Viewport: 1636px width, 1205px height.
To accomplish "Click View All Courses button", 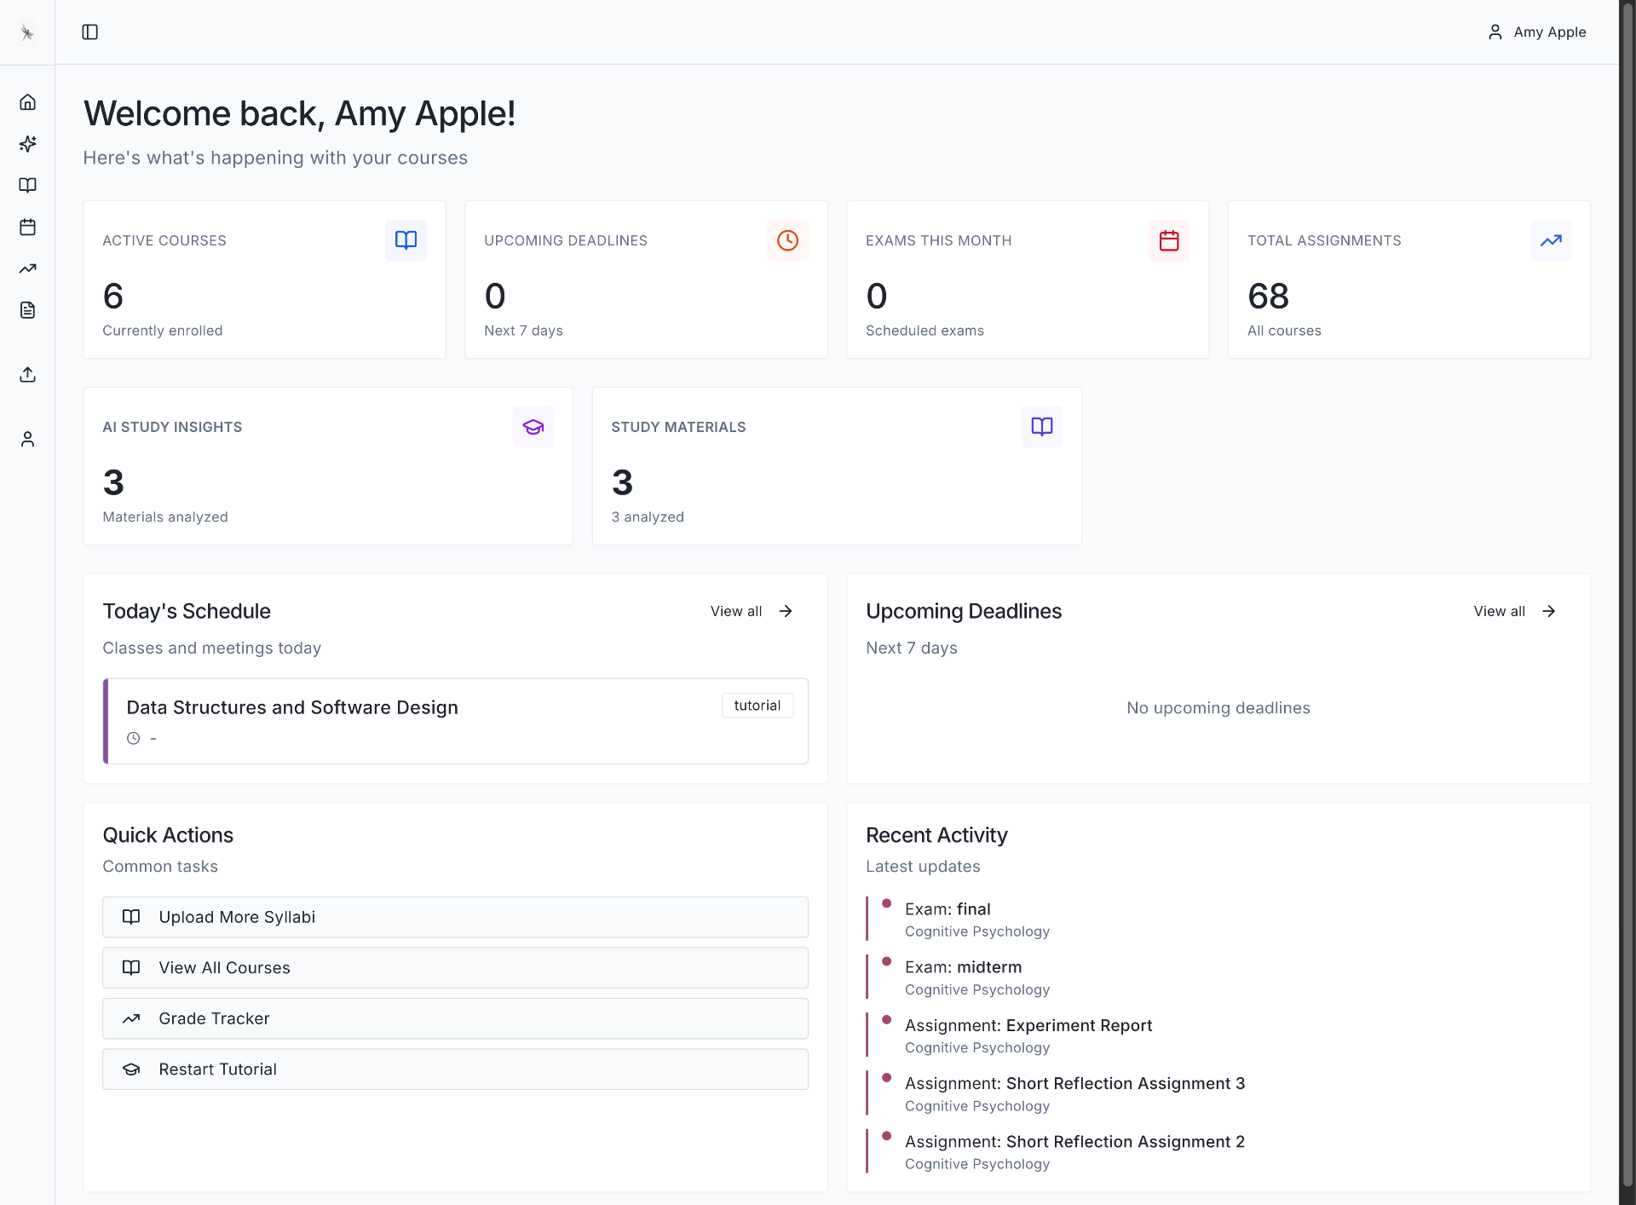I will point(455,968).
